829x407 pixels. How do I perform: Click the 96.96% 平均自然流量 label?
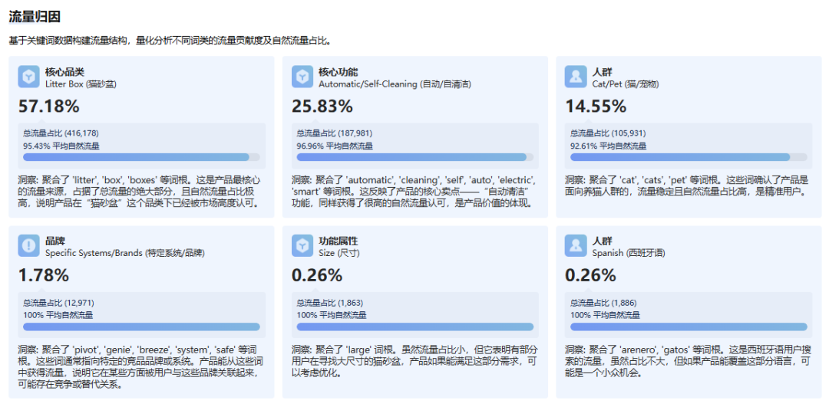[335, 146]
